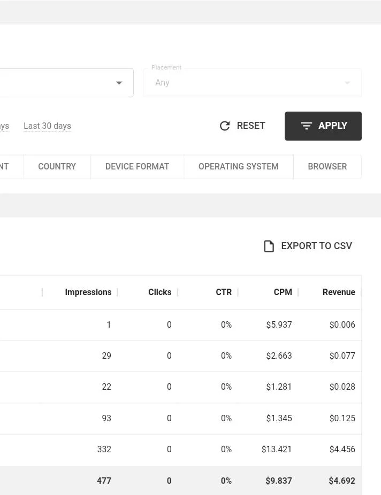Switch to the OPERATING SYSTEM tab

239,167
